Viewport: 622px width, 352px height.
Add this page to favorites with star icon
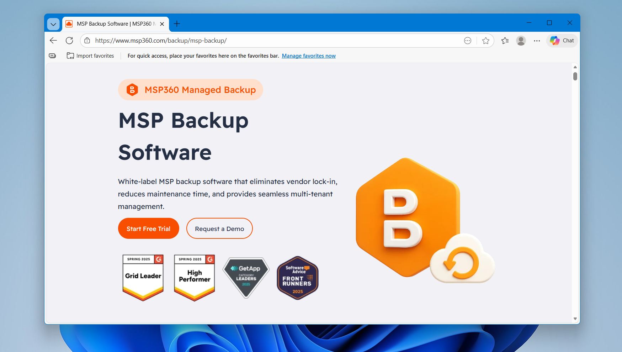(486, 40)
